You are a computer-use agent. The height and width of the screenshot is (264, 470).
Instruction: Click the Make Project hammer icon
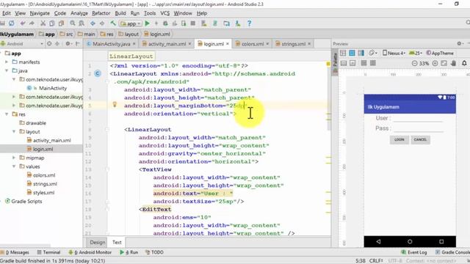click(x=113, y=23)
